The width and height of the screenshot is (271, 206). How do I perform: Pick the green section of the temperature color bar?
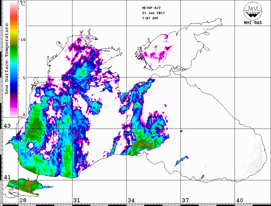(14, 52)
